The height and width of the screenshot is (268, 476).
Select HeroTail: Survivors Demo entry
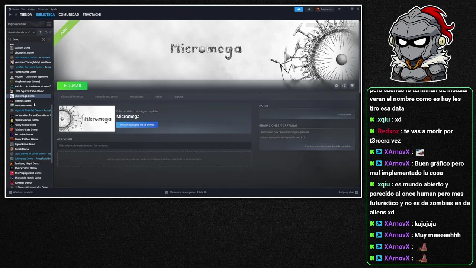pos(30,67)
